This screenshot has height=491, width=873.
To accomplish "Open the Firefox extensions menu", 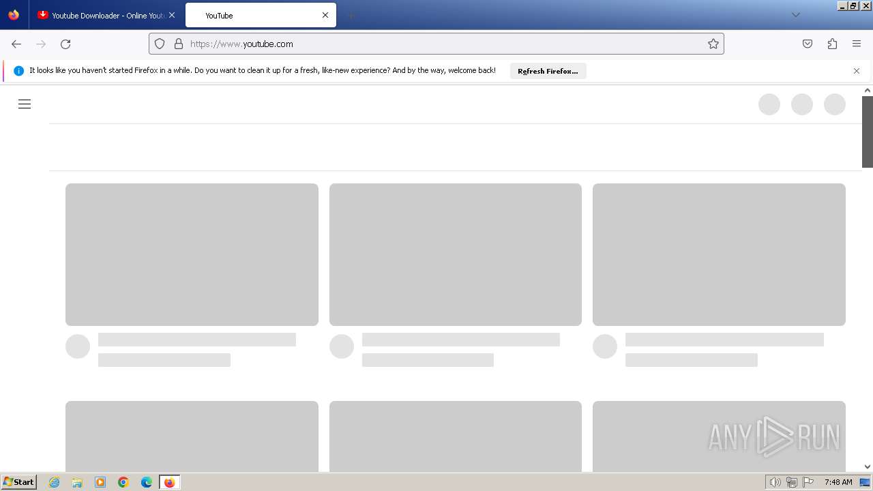I will tap(832, 44).
